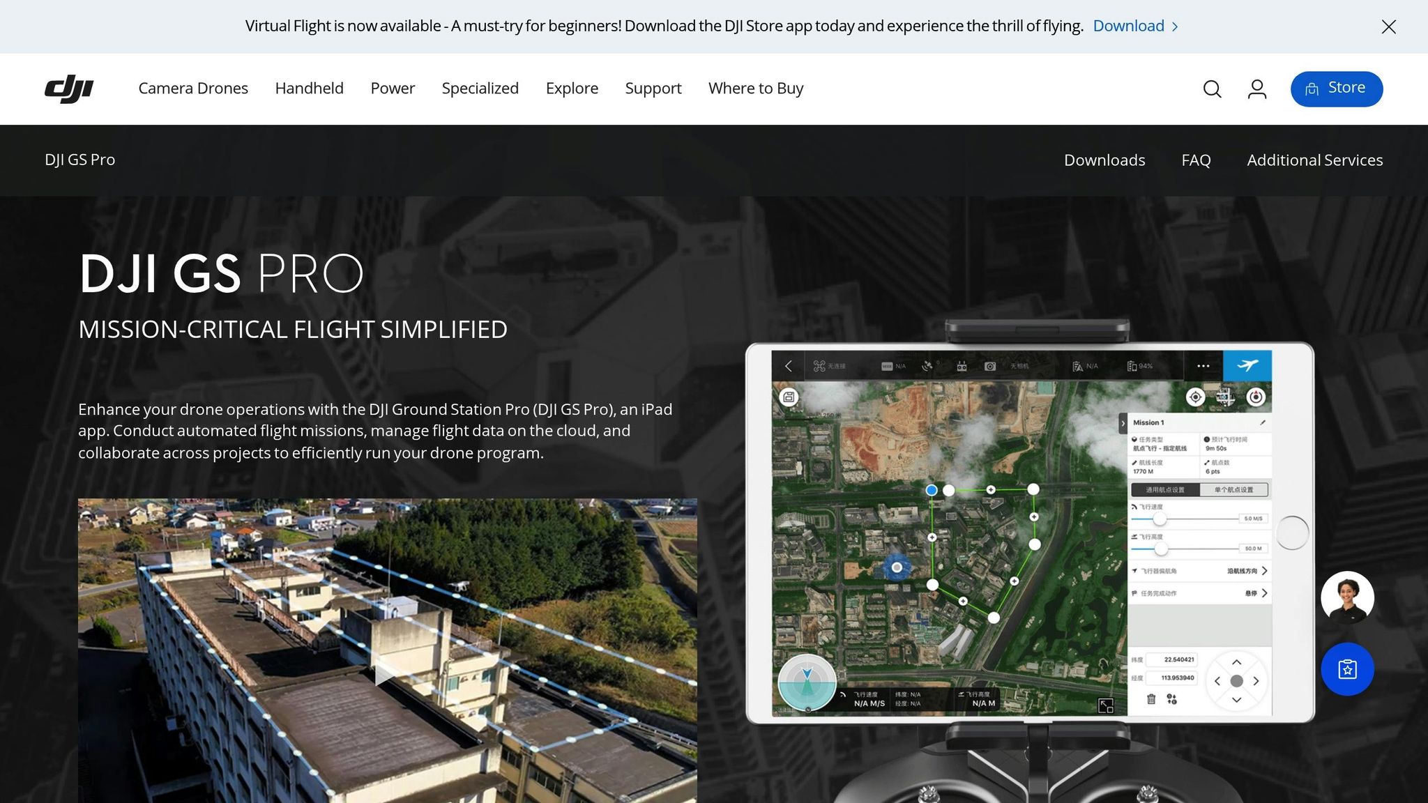Image resolution: width=1428 pixels, height=803 pixels.
Task: Follow the Download link in banner
Action: tap(1136, 26)
